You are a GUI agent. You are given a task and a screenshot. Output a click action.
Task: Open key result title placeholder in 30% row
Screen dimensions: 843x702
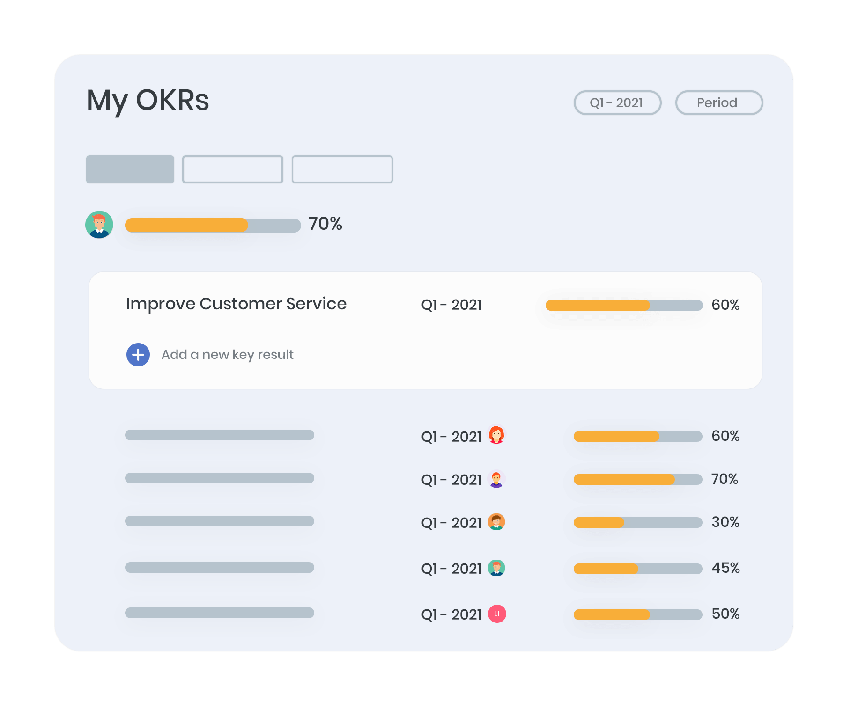tap(220, 521)
